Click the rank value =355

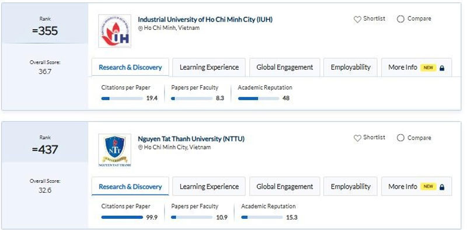coord(45,31)
